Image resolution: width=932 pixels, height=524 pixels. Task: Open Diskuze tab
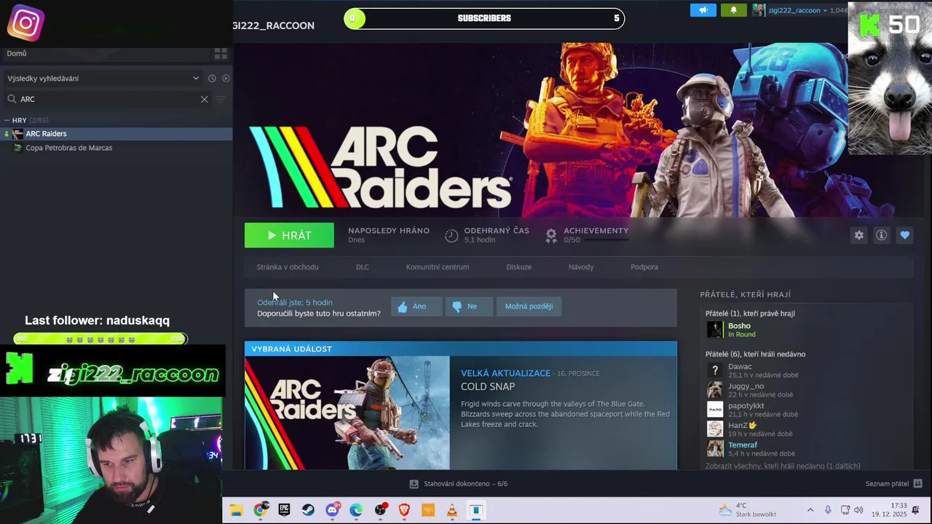(x=519, y=267)
